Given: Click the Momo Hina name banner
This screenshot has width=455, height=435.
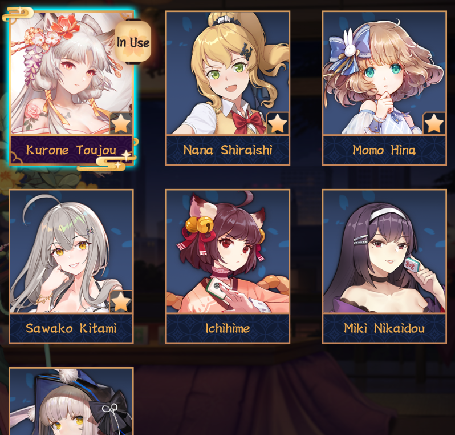Looking at the screenshot, I should pos(384,150).
